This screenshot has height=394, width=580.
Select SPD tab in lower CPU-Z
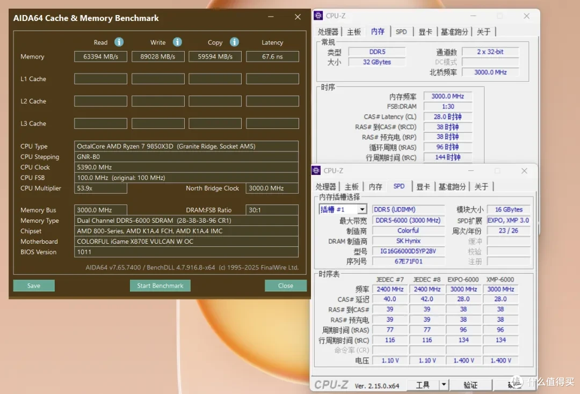[x=399, y=186]
